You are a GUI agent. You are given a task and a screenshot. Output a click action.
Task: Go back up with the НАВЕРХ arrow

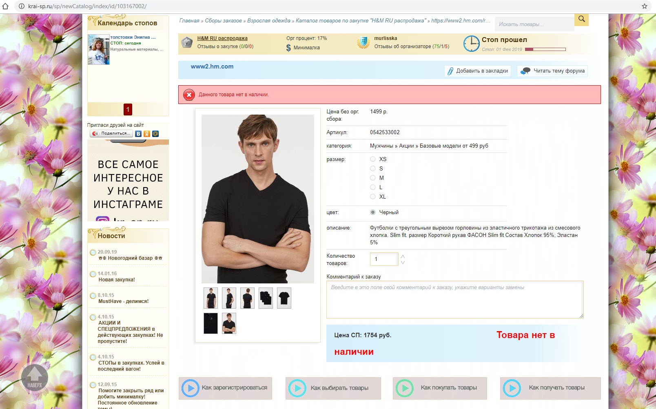coord(35,378)
